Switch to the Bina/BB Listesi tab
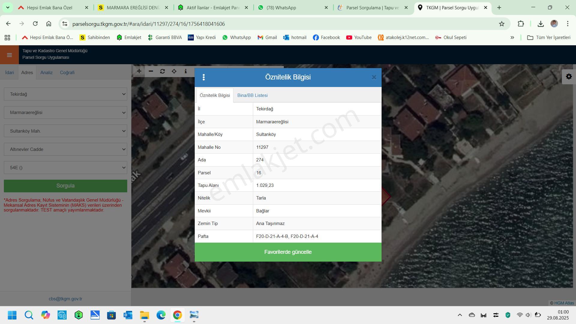Viewport: 576px width, 324px height. tap(252, 95)
